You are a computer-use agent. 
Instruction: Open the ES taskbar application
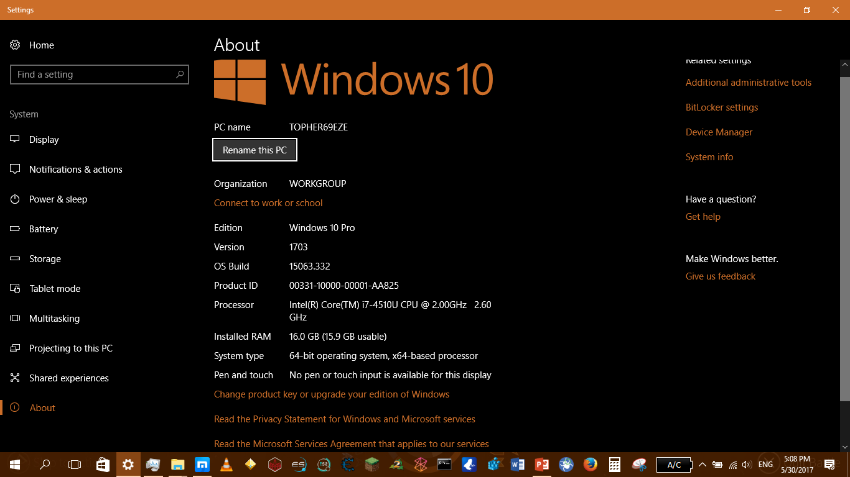coord(299,465)
